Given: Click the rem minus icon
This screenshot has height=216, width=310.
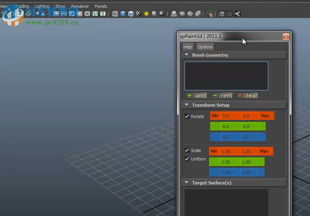Looking at the screenshot, I should (x=214, y=96).
